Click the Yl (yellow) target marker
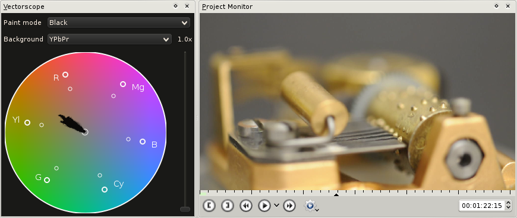Image resolution: width=517 pixels, height=218 pixels. (27, 123)
